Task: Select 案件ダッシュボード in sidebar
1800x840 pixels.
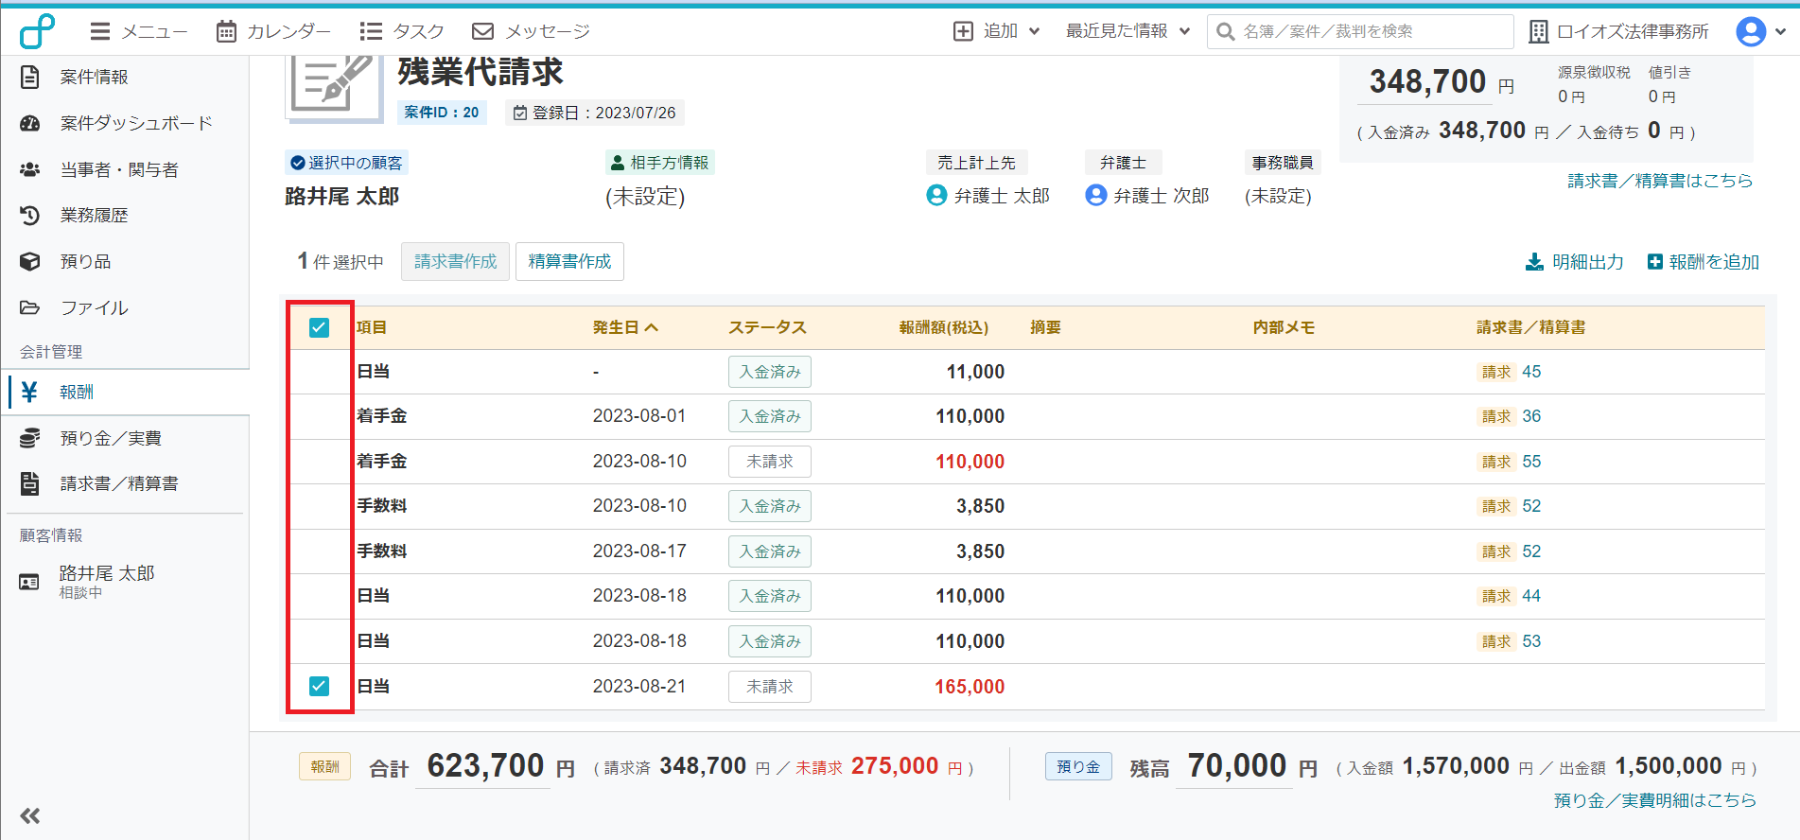Action: [x=136, y=123]
